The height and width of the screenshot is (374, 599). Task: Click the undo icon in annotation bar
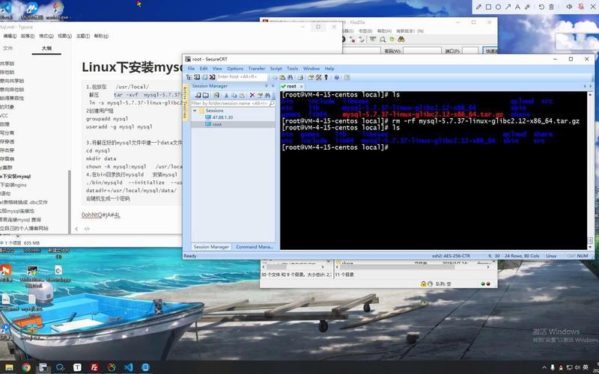541,7
